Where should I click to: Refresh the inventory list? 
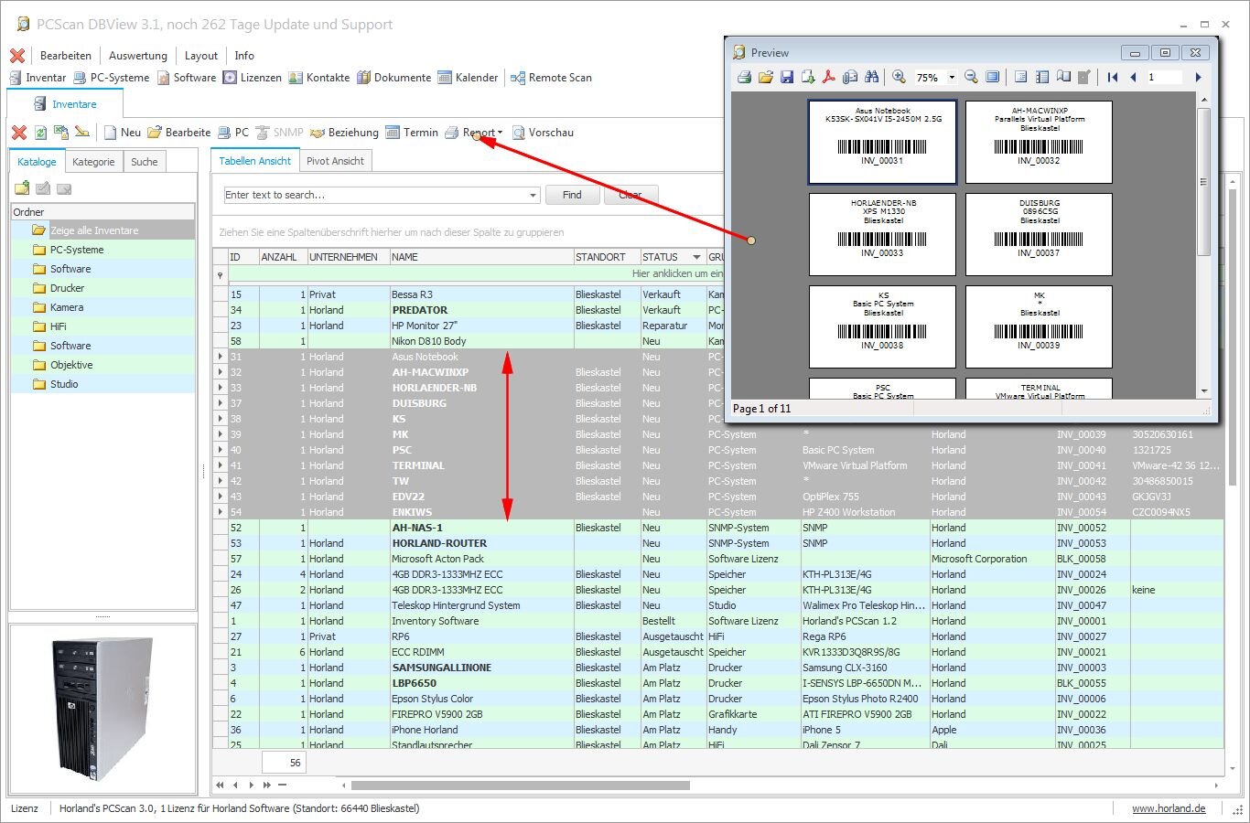pos(41,133)
